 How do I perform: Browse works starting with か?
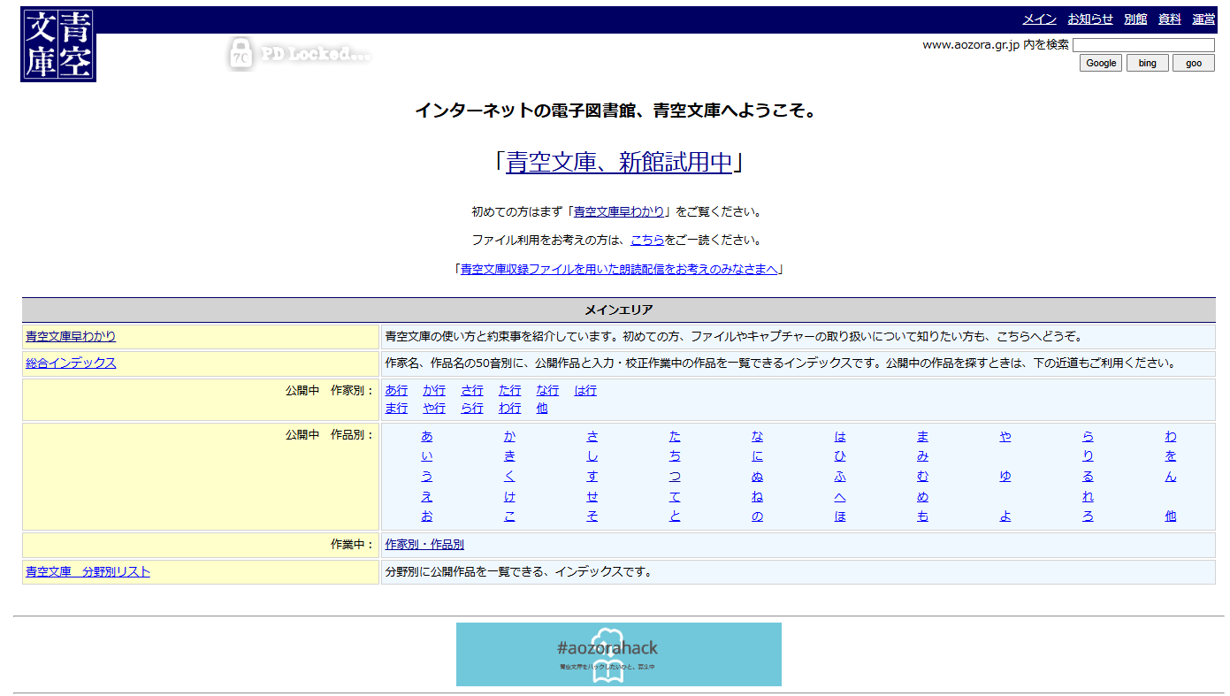pos(509,437)
